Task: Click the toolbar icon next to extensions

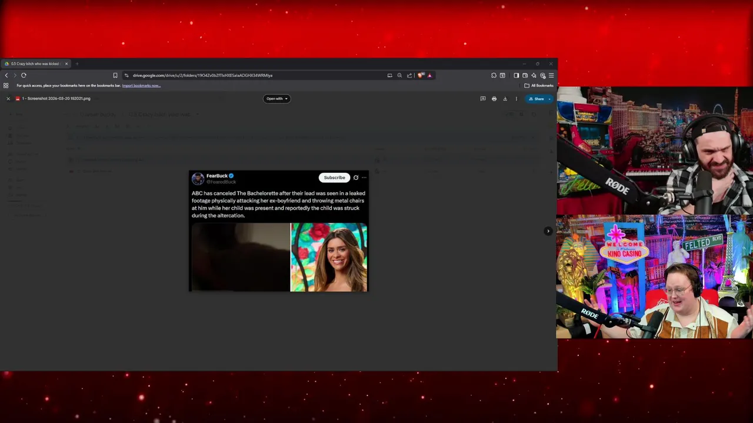Action: pos(502,75)
